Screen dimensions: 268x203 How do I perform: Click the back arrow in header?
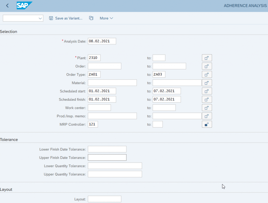click(x=7, y=6)
